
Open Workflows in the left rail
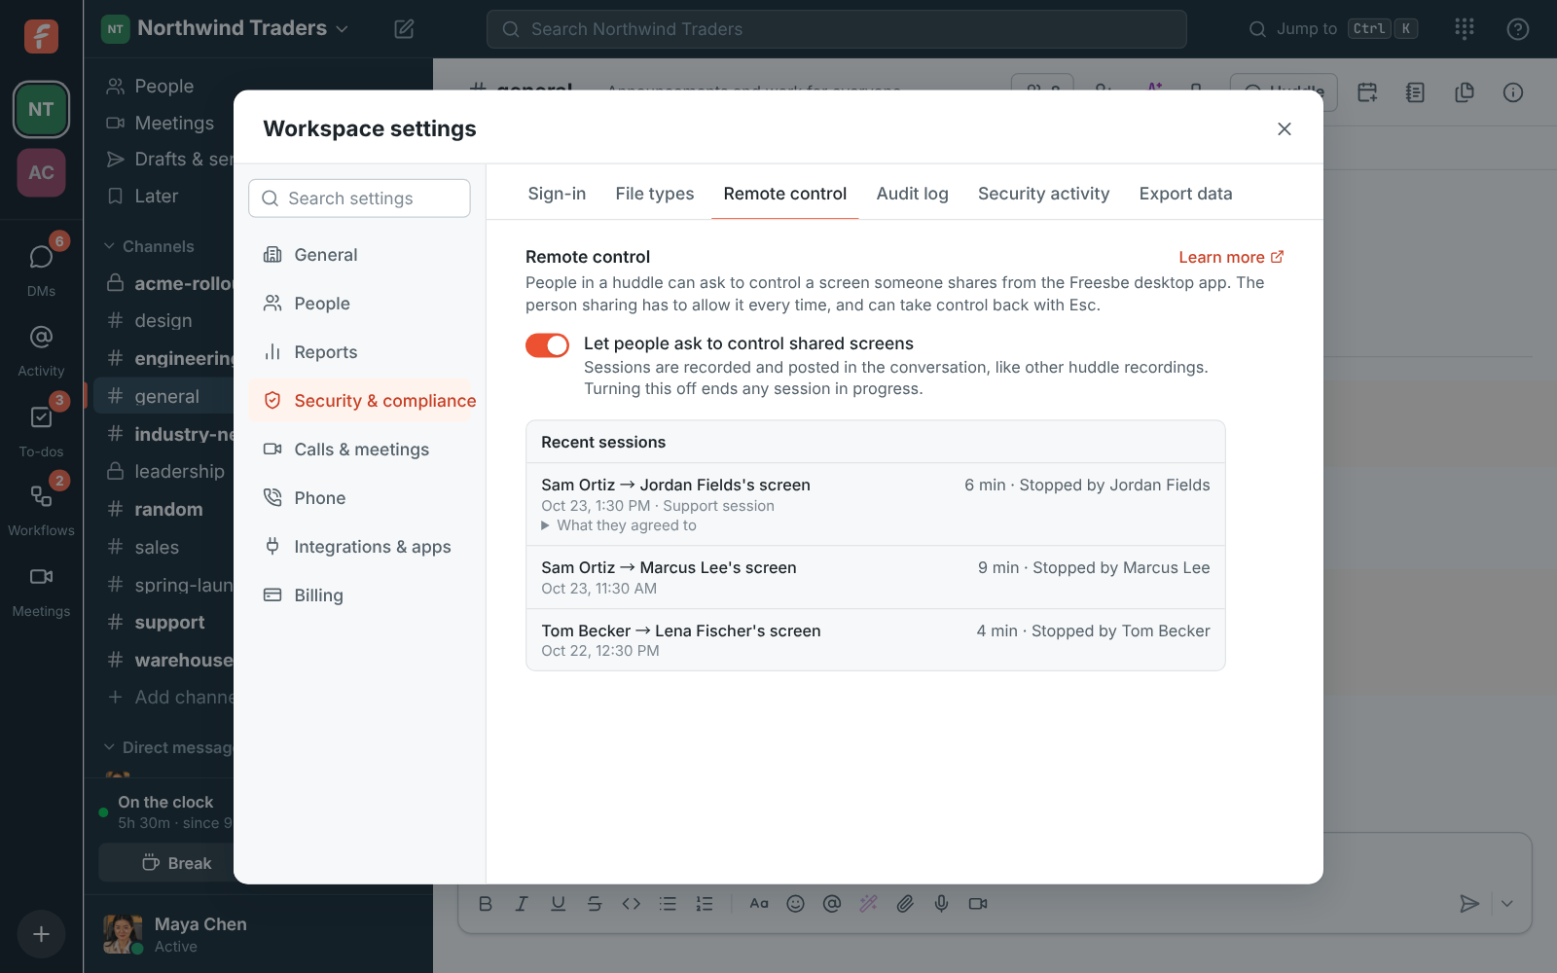coord(41,508)
